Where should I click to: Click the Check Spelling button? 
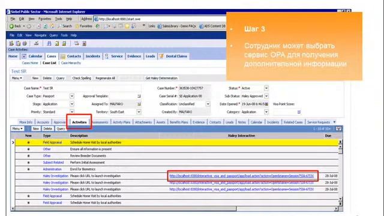pos(82,78)
